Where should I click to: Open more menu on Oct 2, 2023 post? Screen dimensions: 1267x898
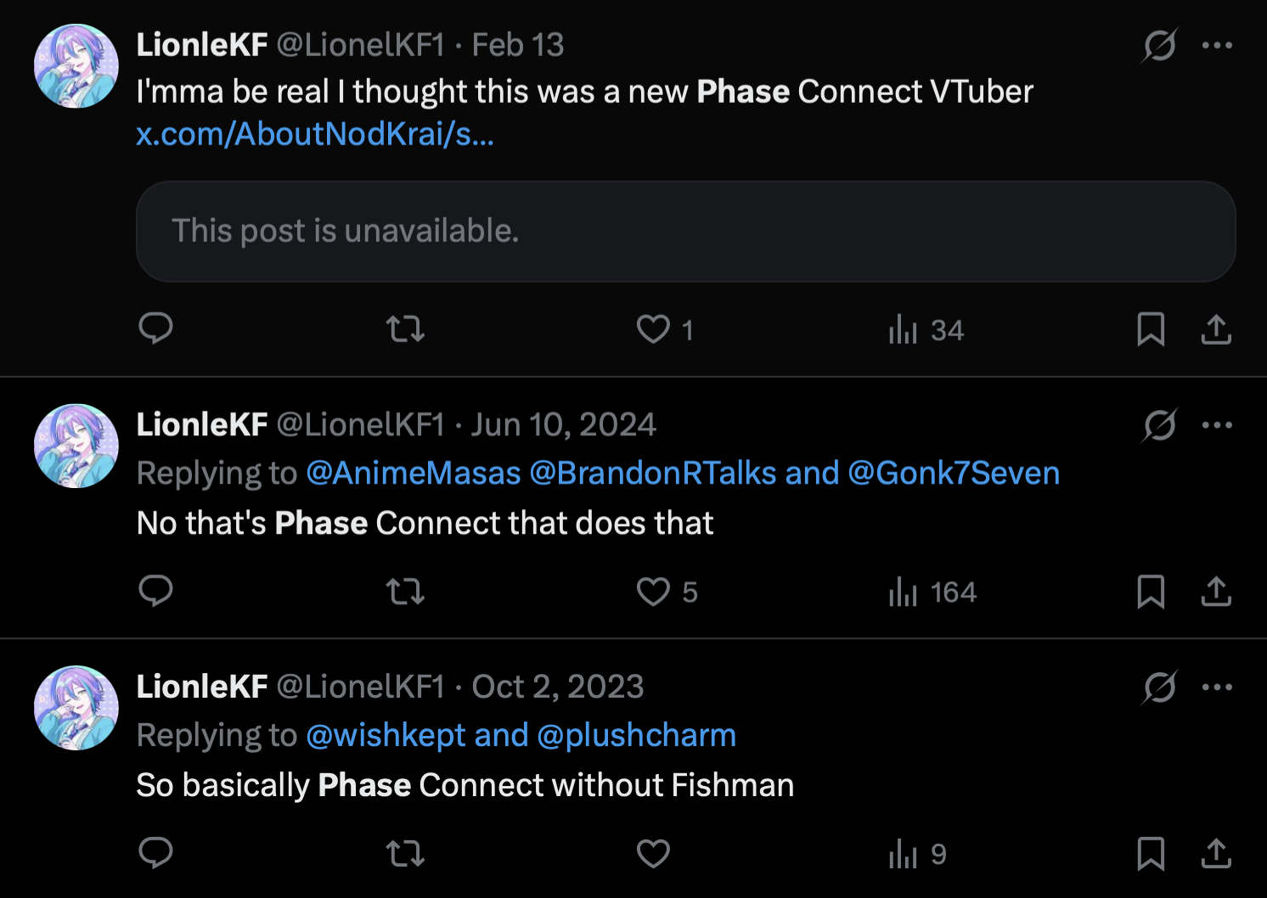coord(1217,687)
